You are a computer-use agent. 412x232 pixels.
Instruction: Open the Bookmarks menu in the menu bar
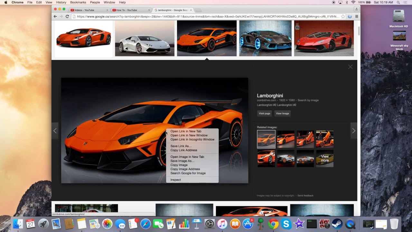click(x=78, y=2)
